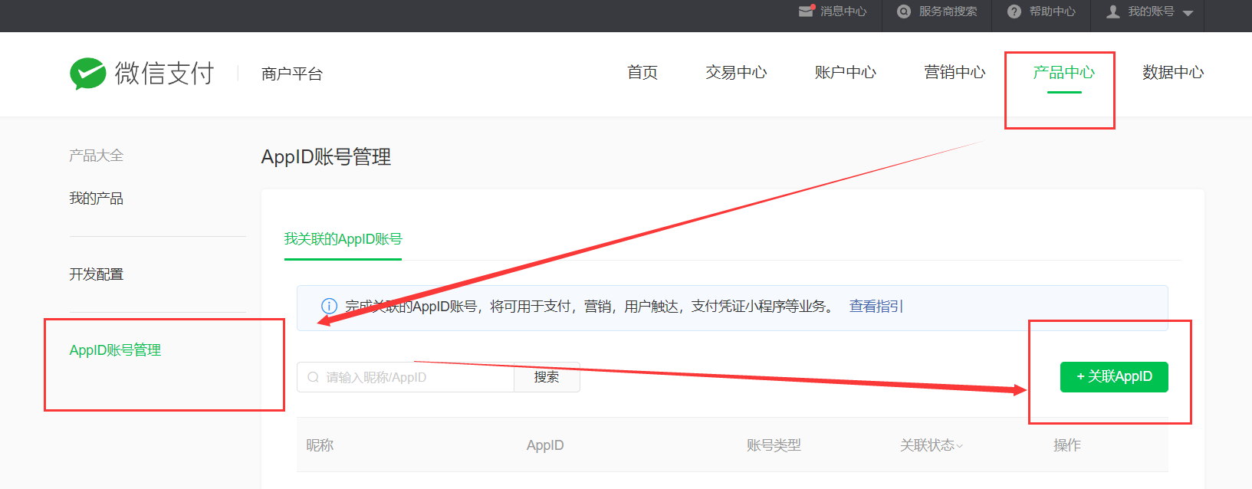The width and height of the screenshot is (1252, 489).
Task: Go to the 首页 navigation tab
Action: pyautogui.click(x=642, y=72)
